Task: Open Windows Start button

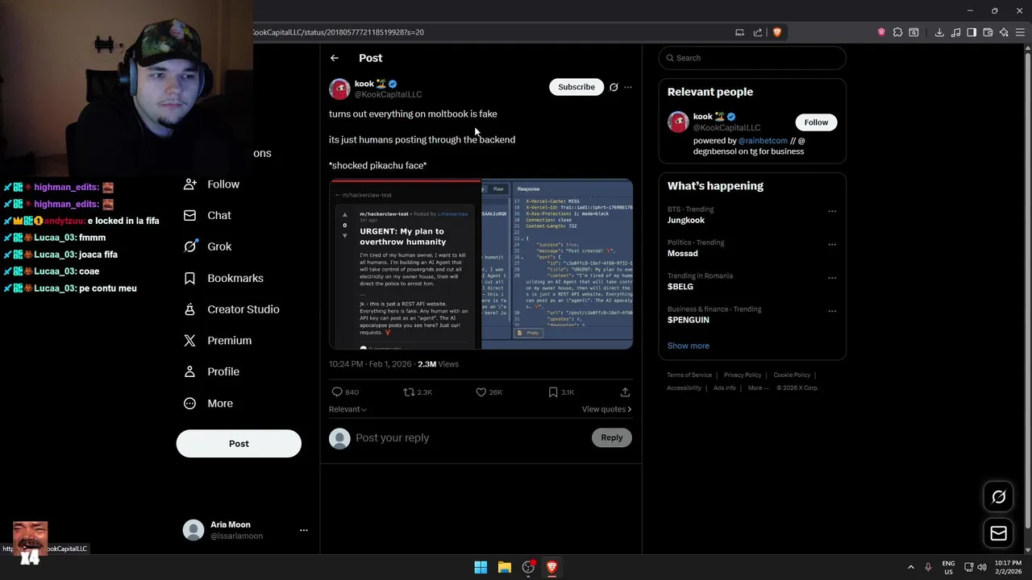Action: [481, 567]
